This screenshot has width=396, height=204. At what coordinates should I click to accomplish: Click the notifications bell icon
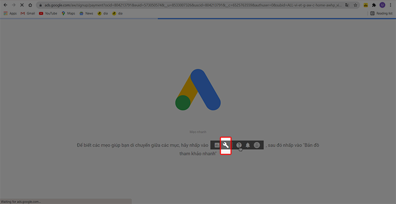point(247,145)
